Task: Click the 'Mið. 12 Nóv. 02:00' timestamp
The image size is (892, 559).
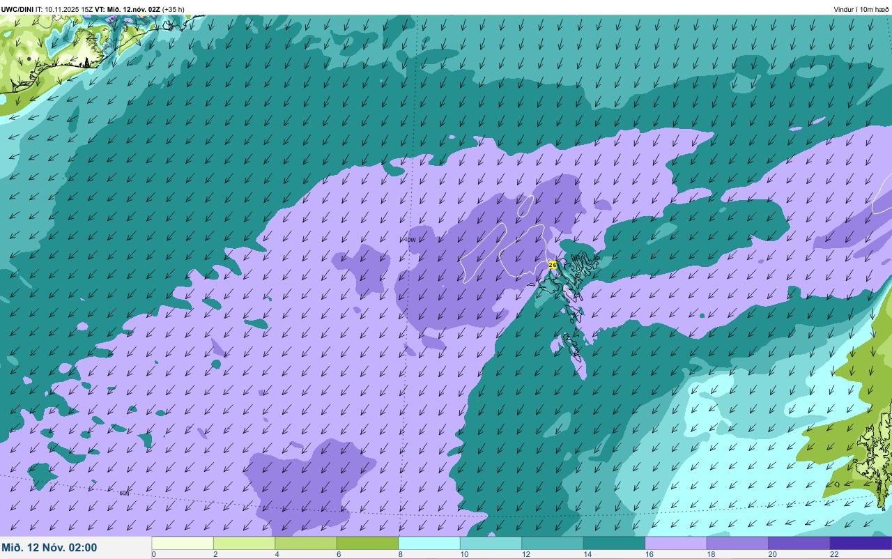Action: pos(49,548)
